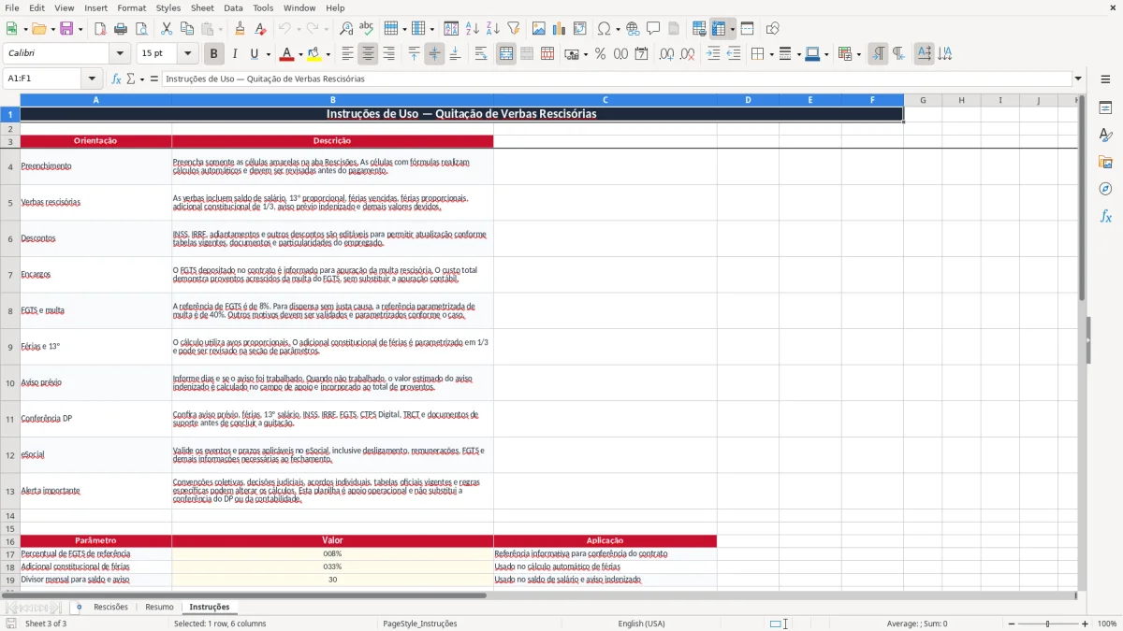Click the AutoFilter funnel icon
This screenshot has height=631, width=1123.
pyautogui.click(x=514, y=29)
